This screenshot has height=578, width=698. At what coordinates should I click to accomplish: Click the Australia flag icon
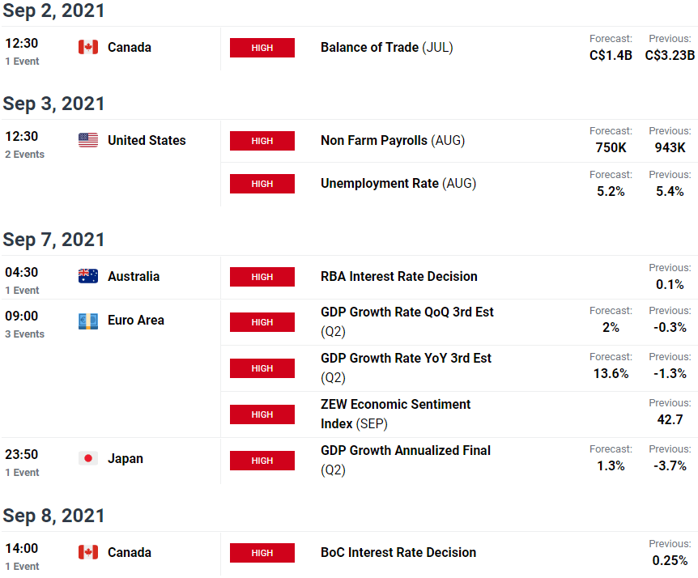click(88, 276)
